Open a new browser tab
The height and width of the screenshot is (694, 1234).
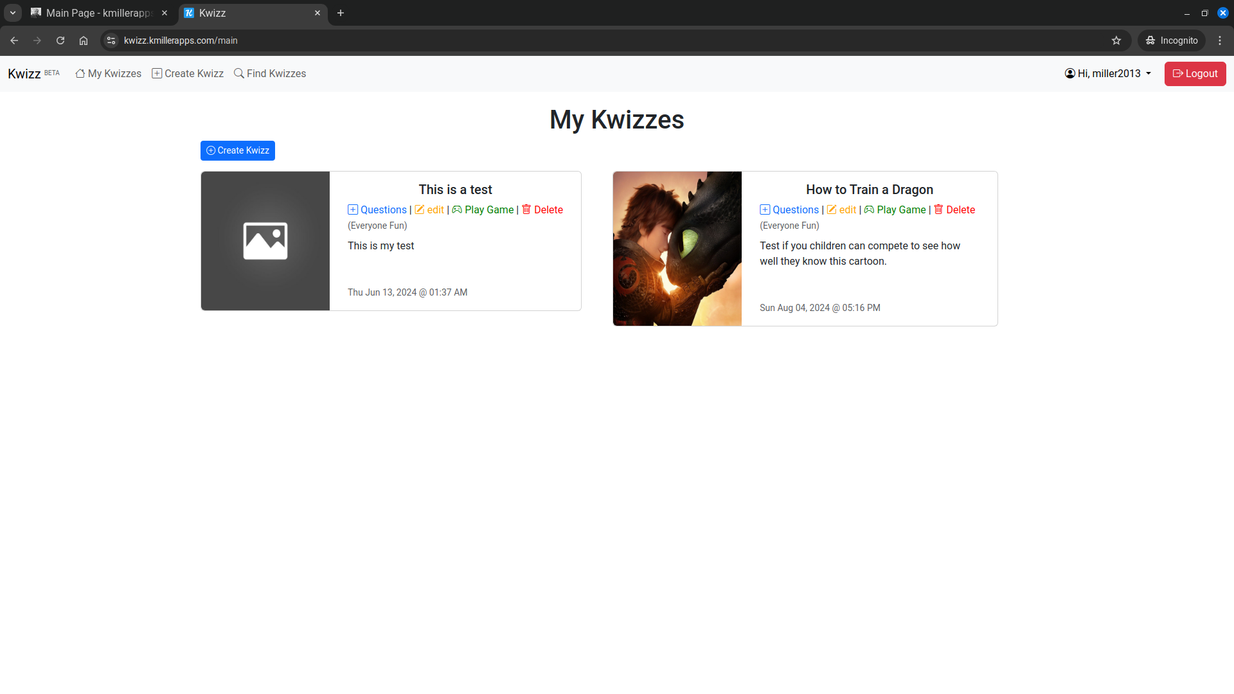coord(341,13)
